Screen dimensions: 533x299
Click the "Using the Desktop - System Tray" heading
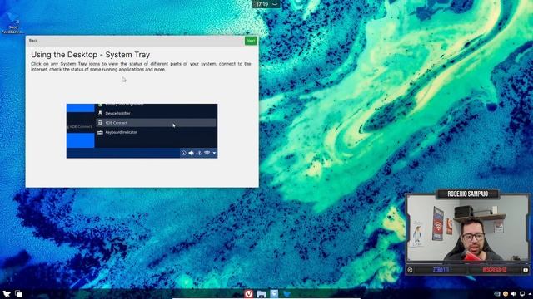point(91,55)
